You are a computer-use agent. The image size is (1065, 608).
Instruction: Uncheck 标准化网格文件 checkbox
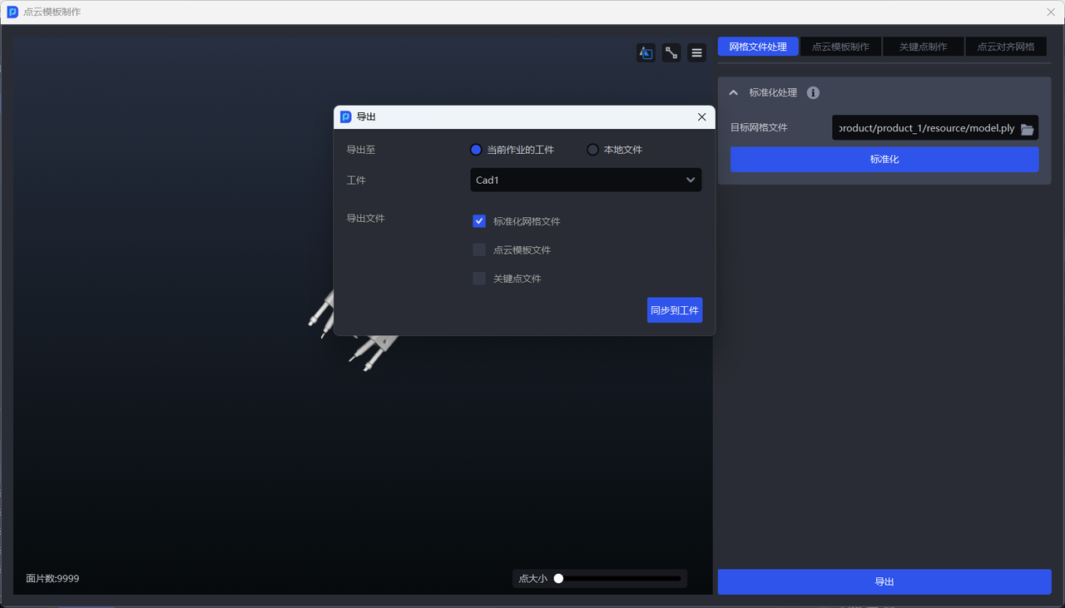pyautogui.click(x=479, y=221)
